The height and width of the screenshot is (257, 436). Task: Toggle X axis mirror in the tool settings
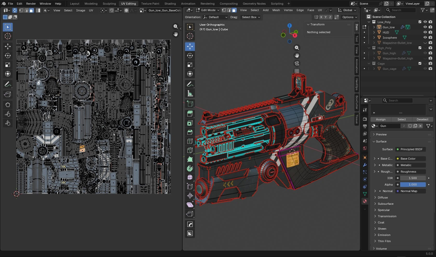pyautogui.click(x=321, y=17)
